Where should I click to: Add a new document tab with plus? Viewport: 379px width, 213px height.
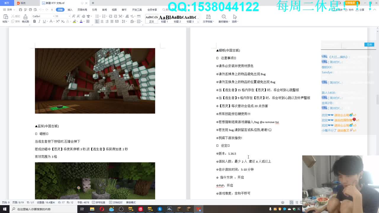[x=93, y=3]
